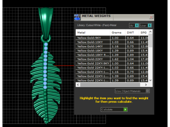This screenshot has height=127, width=170.
Task: Click the green Calculate arrow icon
Action: 125,109
